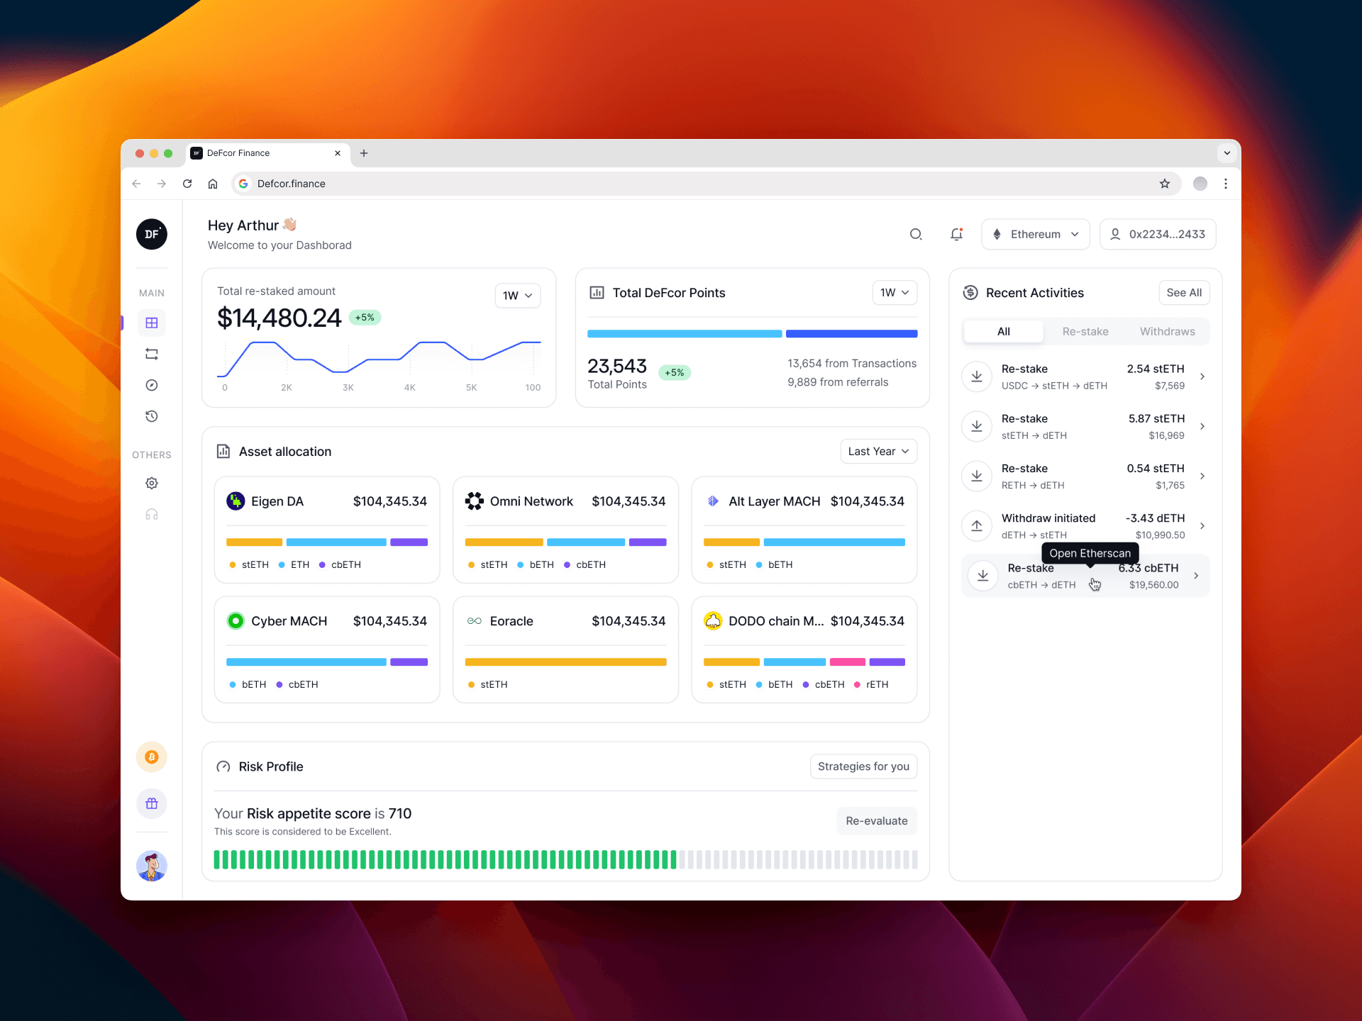Click the orange Bitcoin icon in sidebar

coord(151,757)
